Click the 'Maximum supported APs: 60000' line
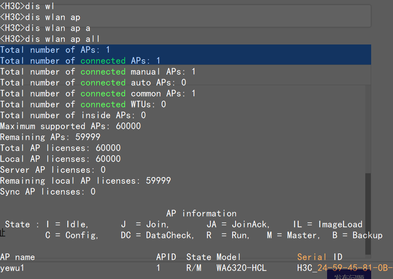The width and height of the screenshot is (393, 279). [x=71, y=126]
